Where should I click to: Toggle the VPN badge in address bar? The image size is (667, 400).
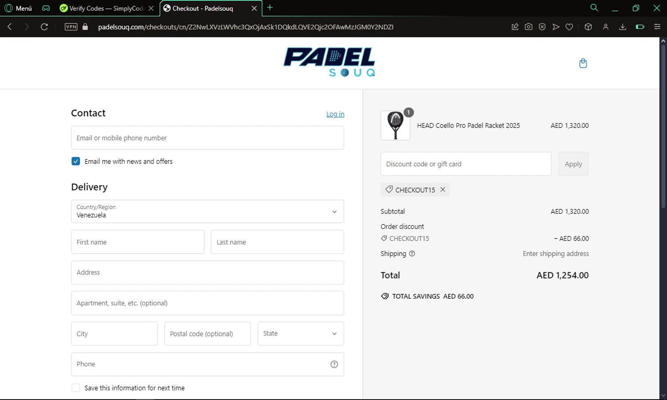pyautogui.click(x=71, y=27)
